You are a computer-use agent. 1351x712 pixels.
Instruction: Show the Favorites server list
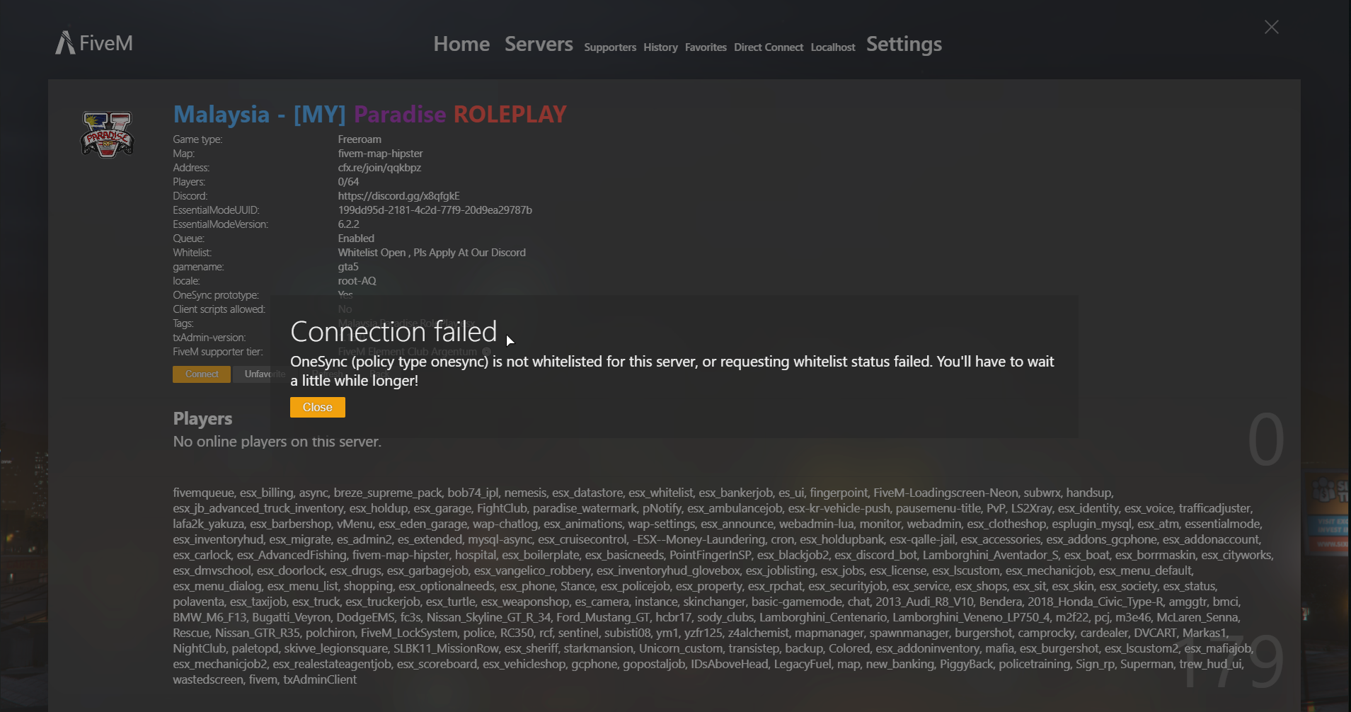tap(706, 47)
